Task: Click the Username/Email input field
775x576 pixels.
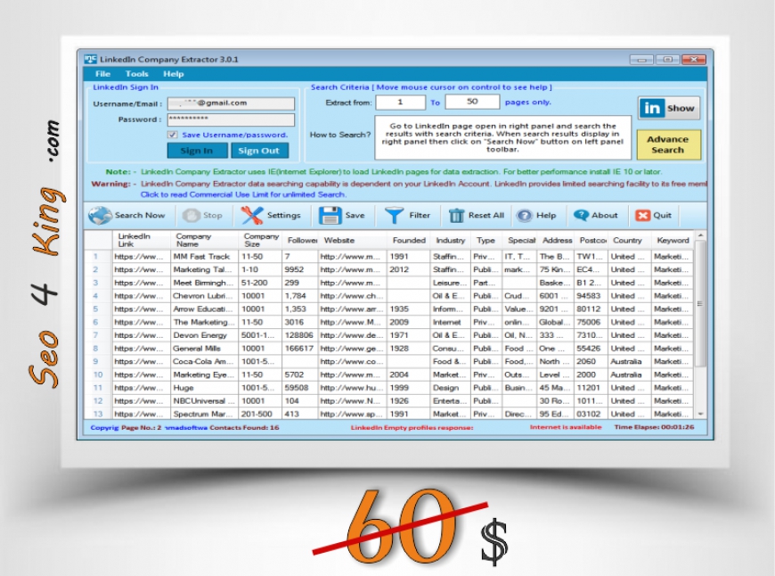Action: coord(231,103)
